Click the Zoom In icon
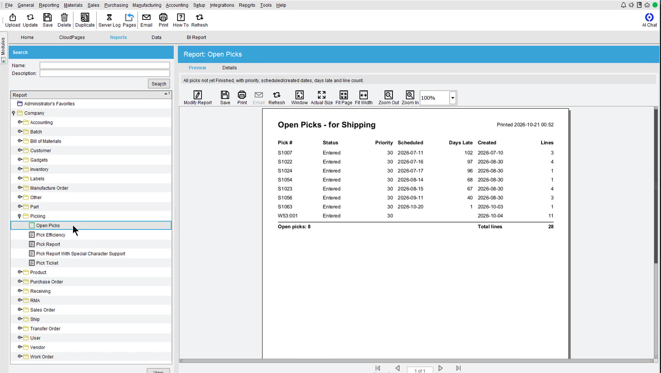 coord(410,98)
